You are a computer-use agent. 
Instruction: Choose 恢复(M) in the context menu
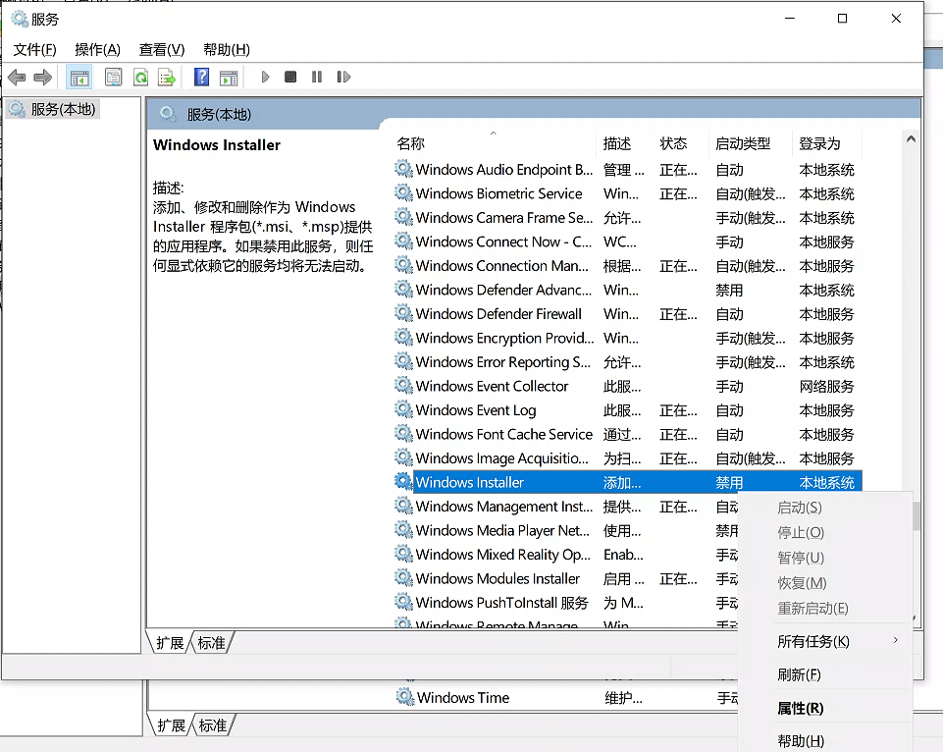point(825,583)
